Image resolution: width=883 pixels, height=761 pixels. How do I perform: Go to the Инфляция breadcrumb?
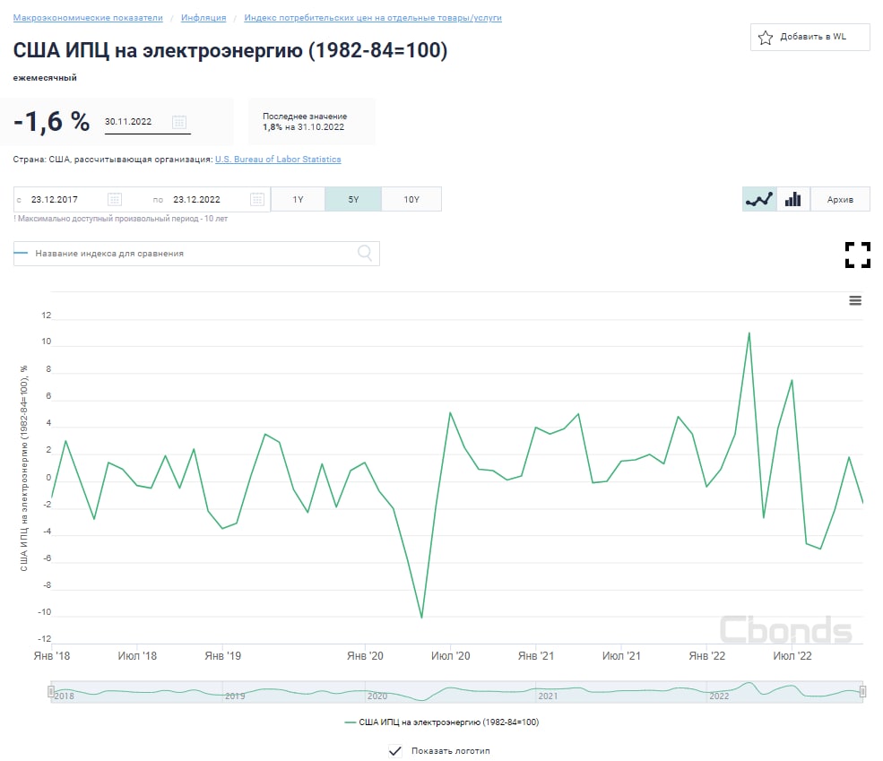tap(203, 18)
